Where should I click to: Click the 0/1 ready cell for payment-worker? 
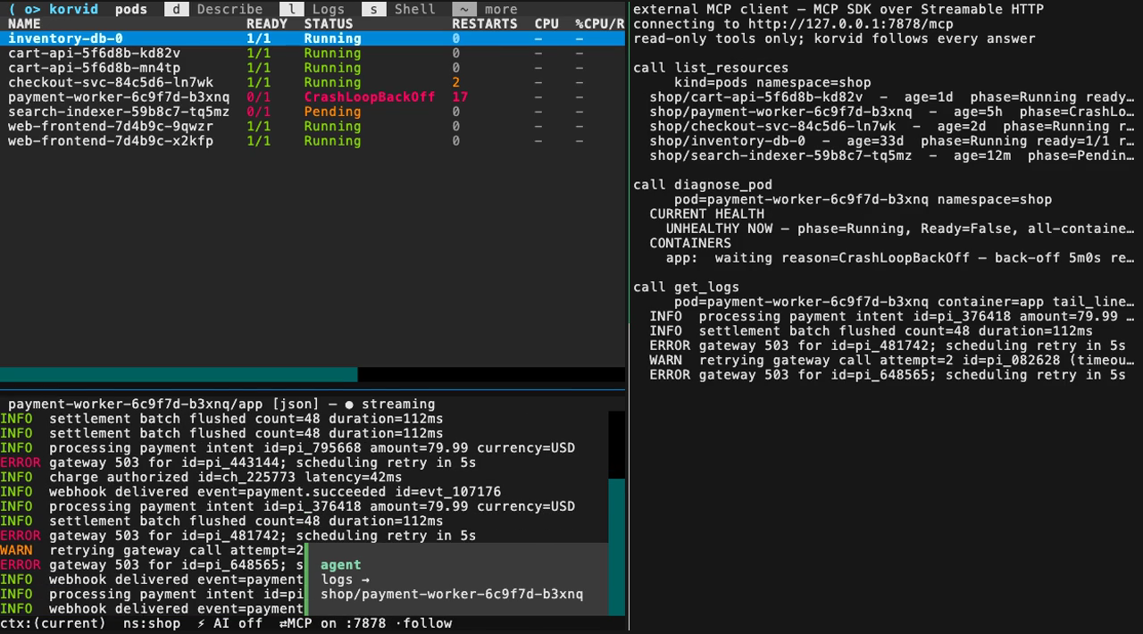(259, 97)
